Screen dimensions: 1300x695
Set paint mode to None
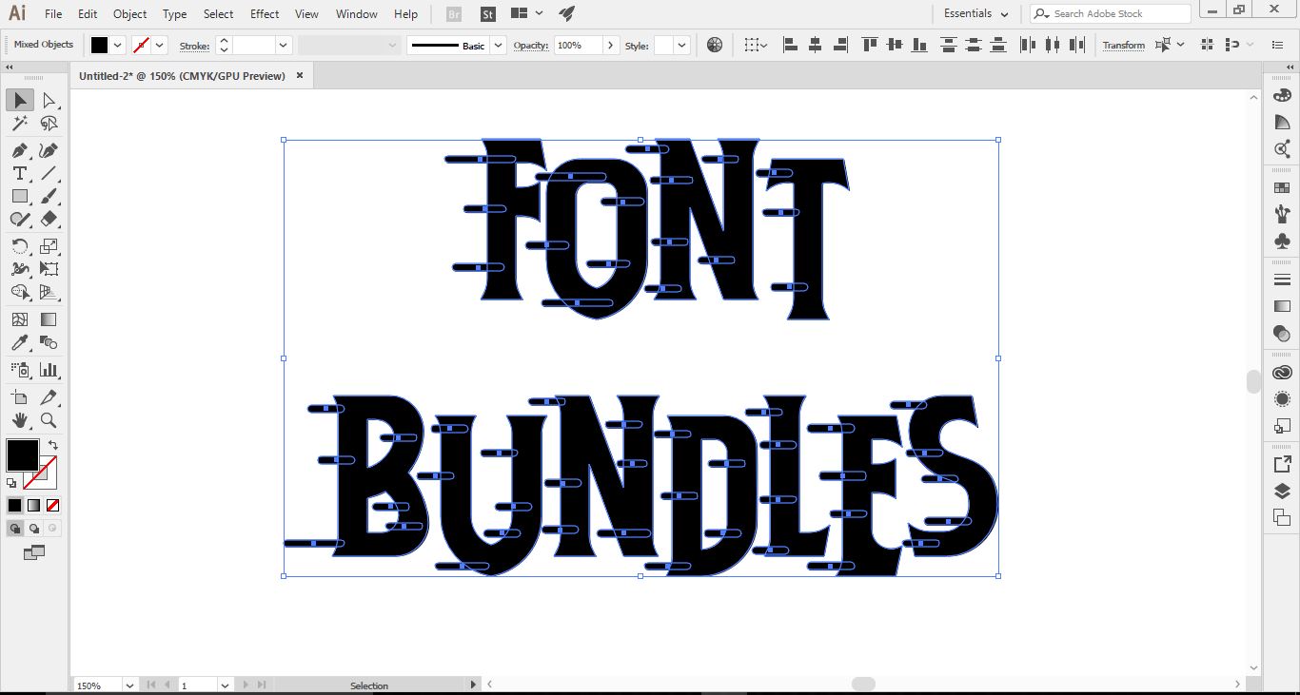[x=53, y=506]
